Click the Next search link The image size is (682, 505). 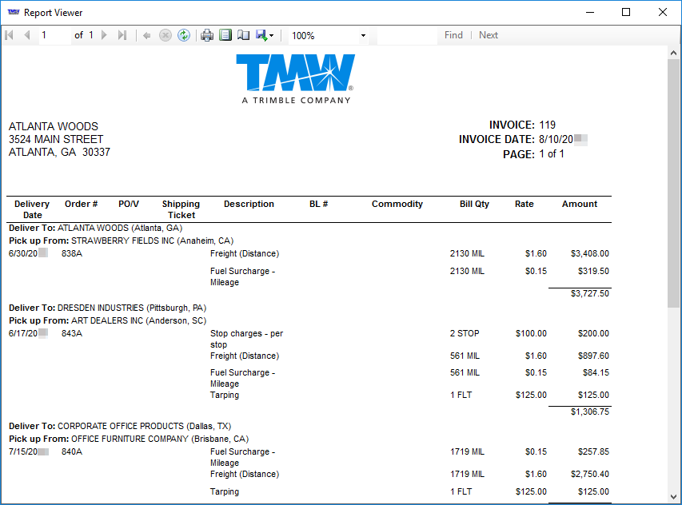(x=488, y=35)
